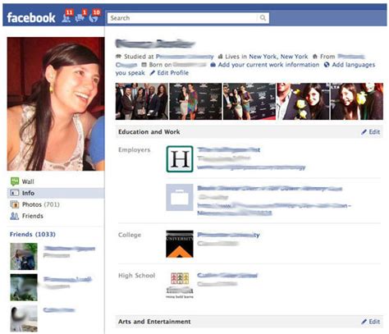Click the calendar icon beside Born on
Image resolution: width=389 pixels, height=334 pixels.
point(144,65)
